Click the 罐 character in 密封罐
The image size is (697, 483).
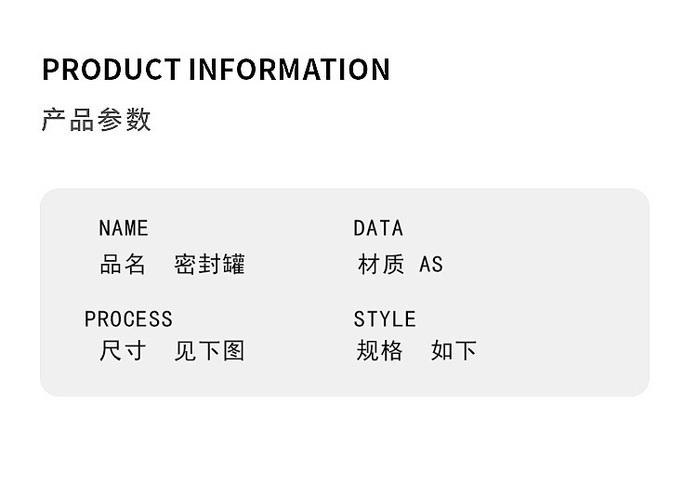[234, 265]
